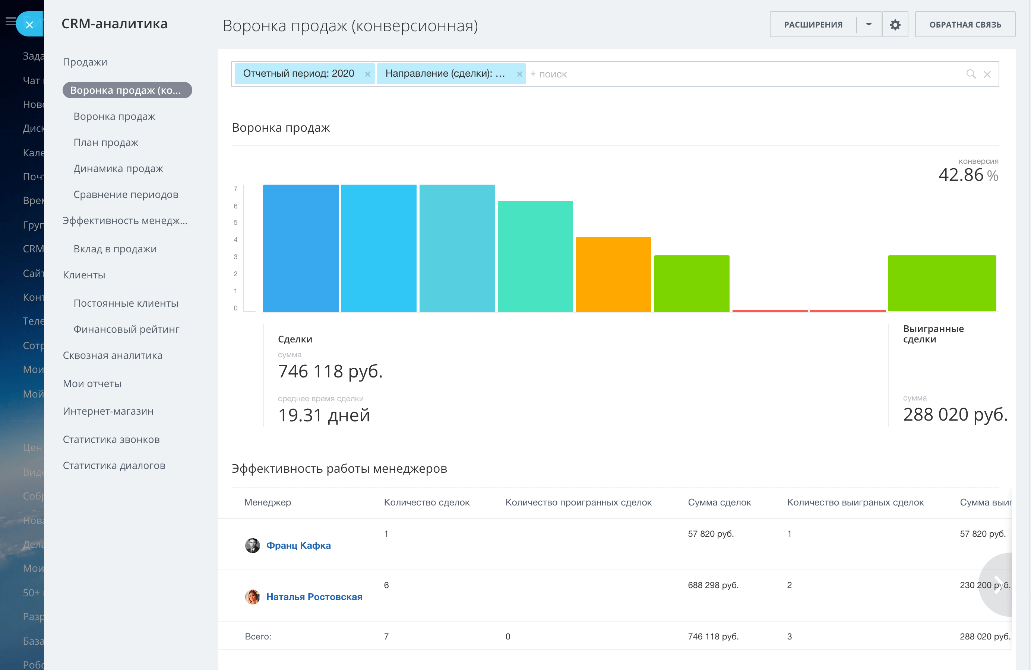Open Наталья Ростовская profile link
This screenshot has width=1031, height=670.
314,597
